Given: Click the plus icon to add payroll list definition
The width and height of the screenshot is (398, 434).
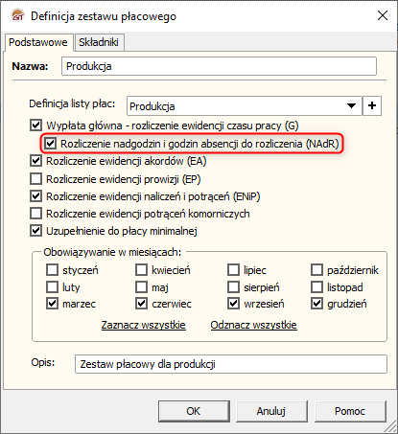Looking at the screenshot, I should 372,105.
